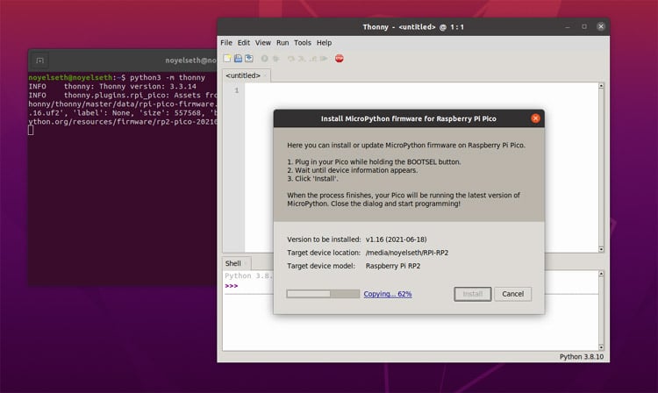The image size is (658, 393).
Task: Click the 'Version to be installed:' label
Action: click(x=324, y=239)
